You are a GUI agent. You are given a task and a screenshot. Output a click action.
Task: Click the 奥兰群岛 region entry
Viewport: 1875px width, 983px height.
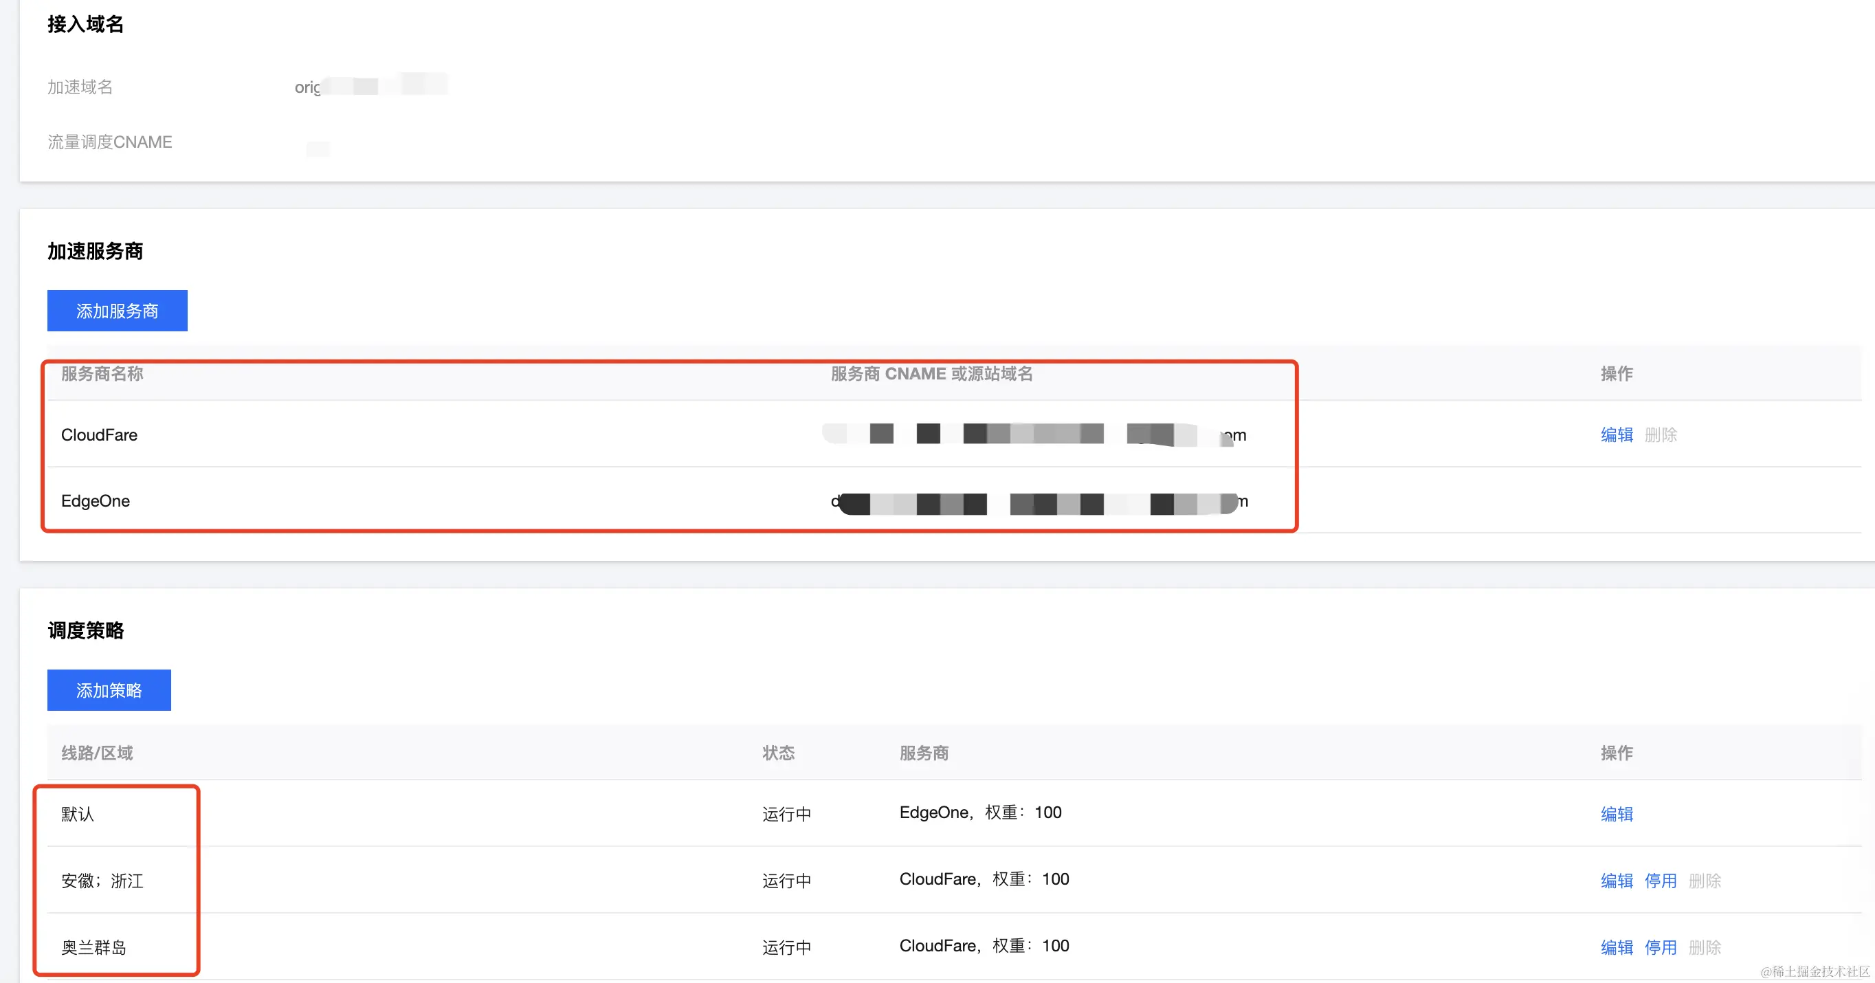coord(93,947)
